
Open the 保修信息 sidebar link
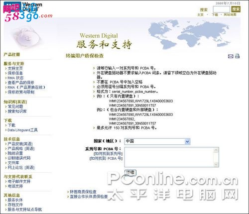click(15, 73)
